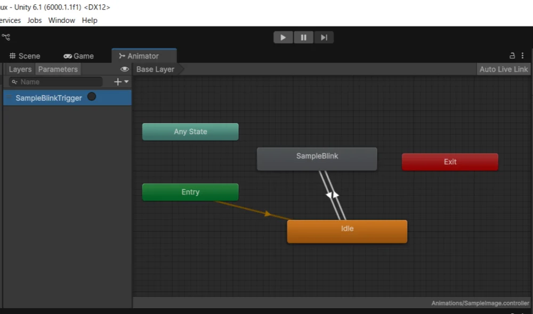Click the Step frame forward button
Screen dimensions: 533x314
[x=324, y=37]
